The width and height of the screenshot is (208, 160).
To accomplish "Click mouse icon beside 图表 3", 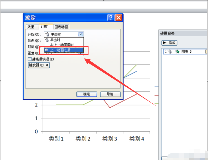I will [x=170, y=52].
